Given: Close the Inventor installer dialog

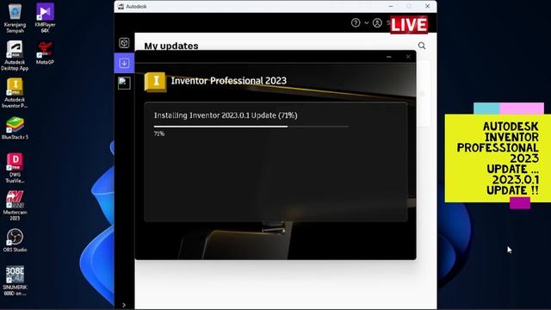Looking at the screenshot, I should pos(408,57).
